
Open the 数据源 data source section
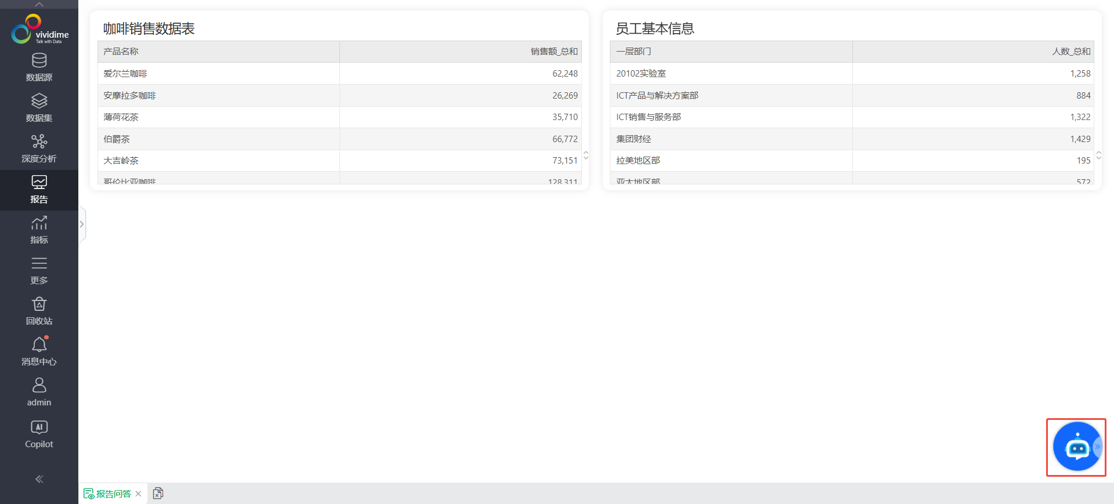pyautogui.click(x=39, y=68)
